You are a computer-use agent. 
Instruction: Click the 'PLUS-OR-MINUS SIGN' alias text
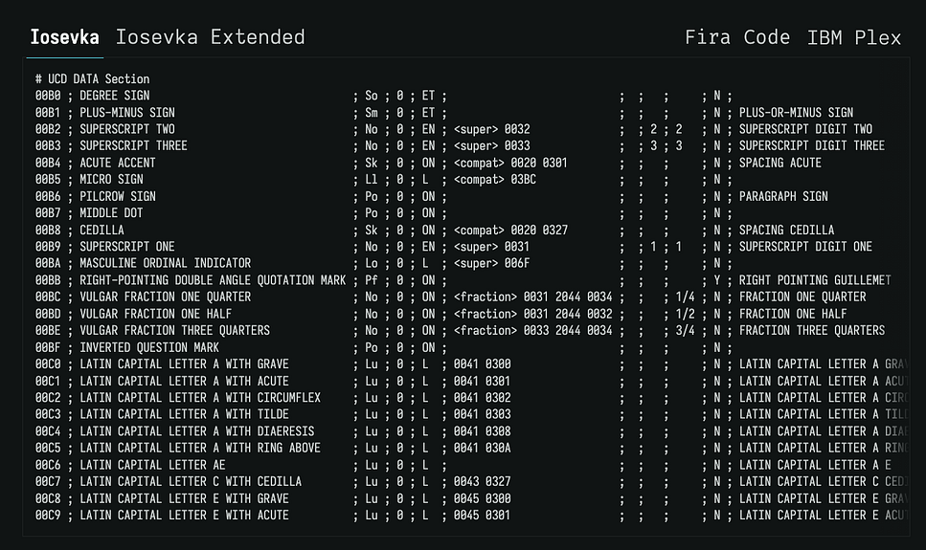pyautogui.click(x=796, y=113)
